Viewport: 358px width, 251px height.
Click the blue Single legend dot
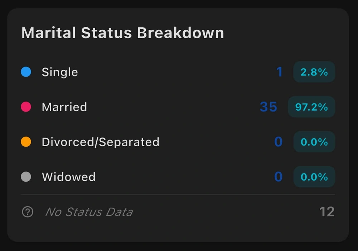click(26, 72)
